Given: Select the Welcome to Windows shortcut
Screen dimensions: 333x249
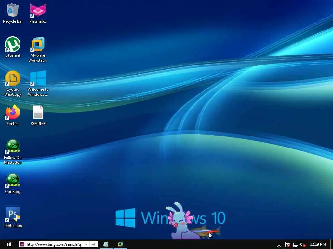Looking at the screenshot, I should click(38, 84).
